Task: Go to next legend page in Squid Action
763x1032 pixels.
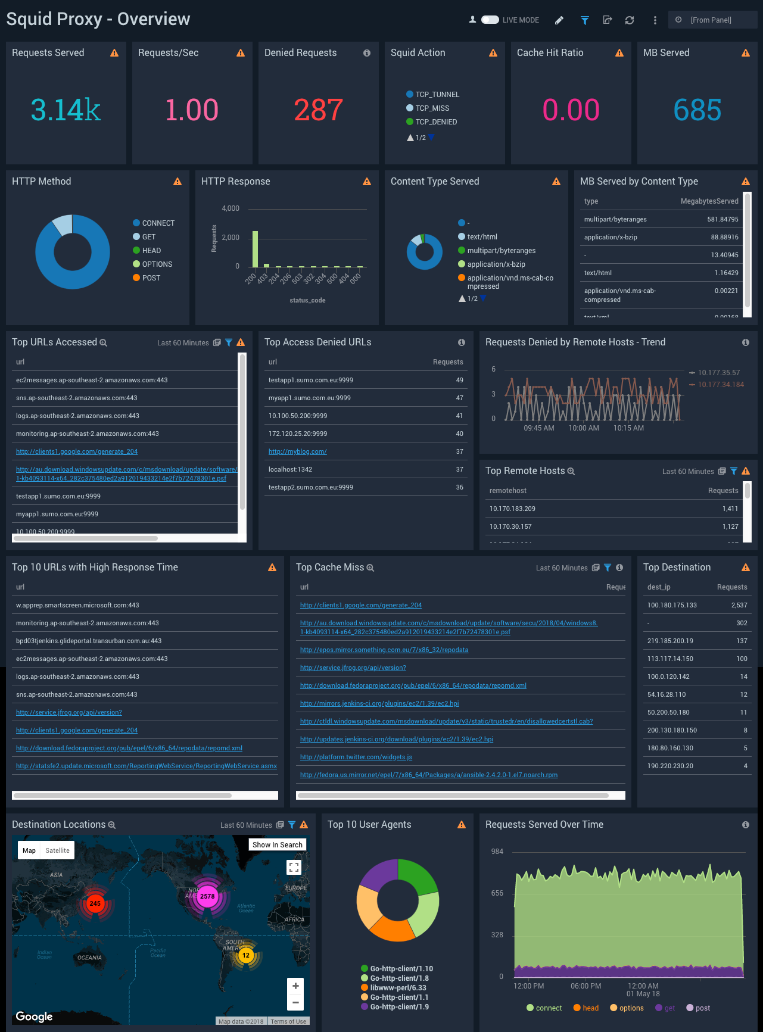Action: tap(431, 138)
